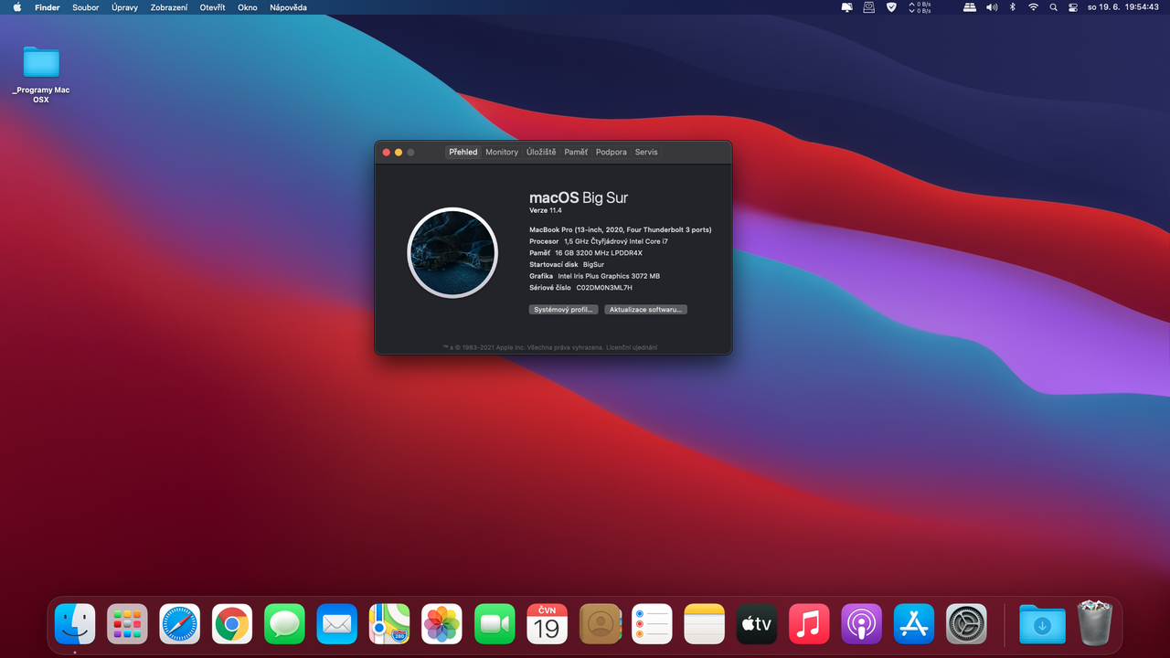Switch to the Úložiště tab
The image size is (1170, 658).
point(541,152)
